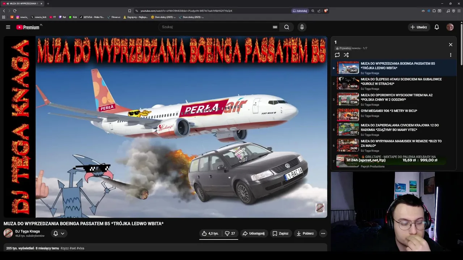The image size is (463, 260).
Task: Open YT bookmark
Action: [52, 17]
